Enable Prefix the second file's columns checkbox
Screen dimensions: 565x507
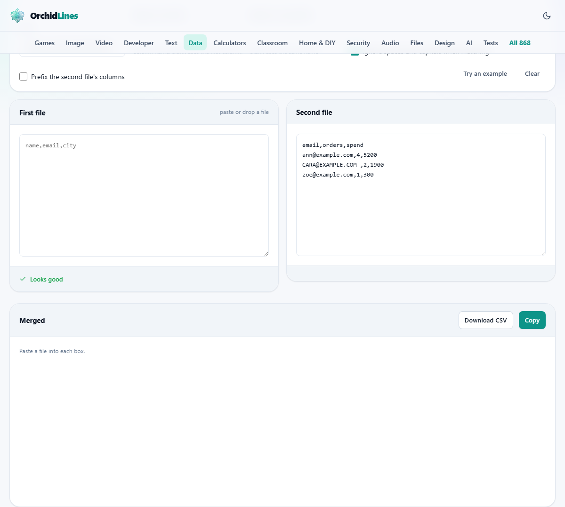click(x=24, y=77)
